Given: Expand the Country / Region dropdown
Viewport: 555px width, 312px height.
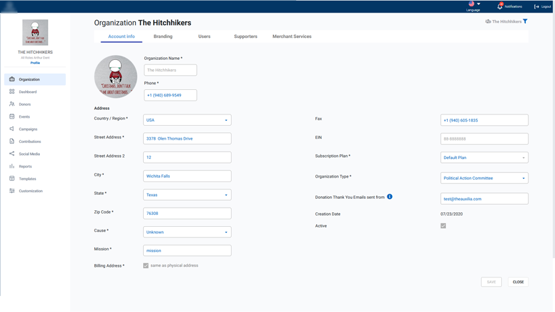Looking at the screenshot, I should (187, 120).
